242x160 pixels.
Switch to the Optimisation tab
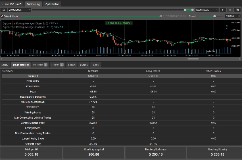click(52, 4)
